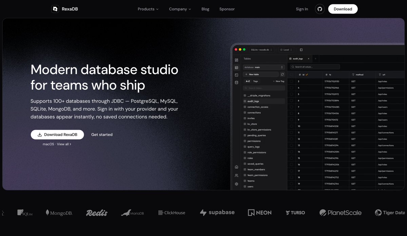Click the NEON logo

[260, 213]
